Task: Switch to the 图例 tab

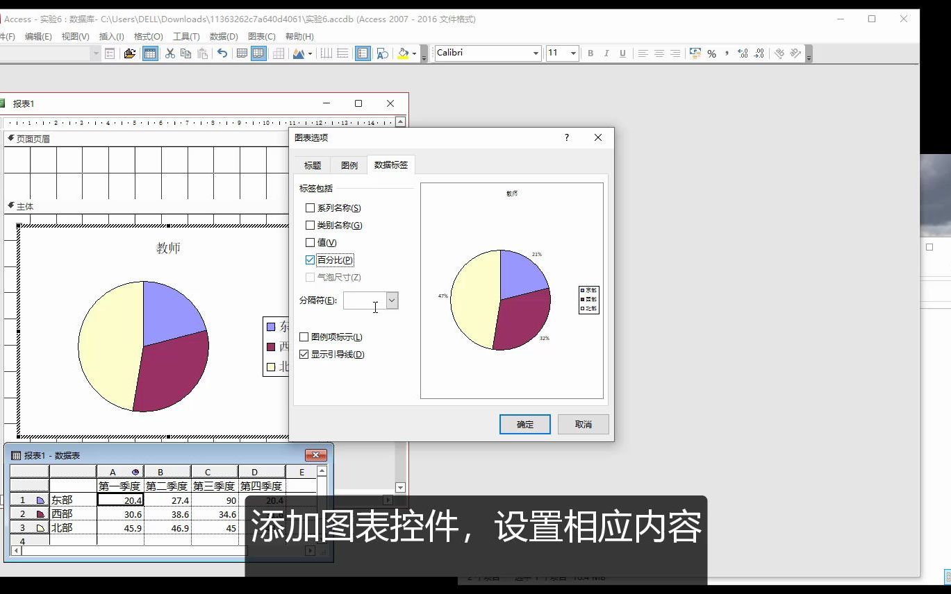Action: pyautogui.click(x=349, y=165)
